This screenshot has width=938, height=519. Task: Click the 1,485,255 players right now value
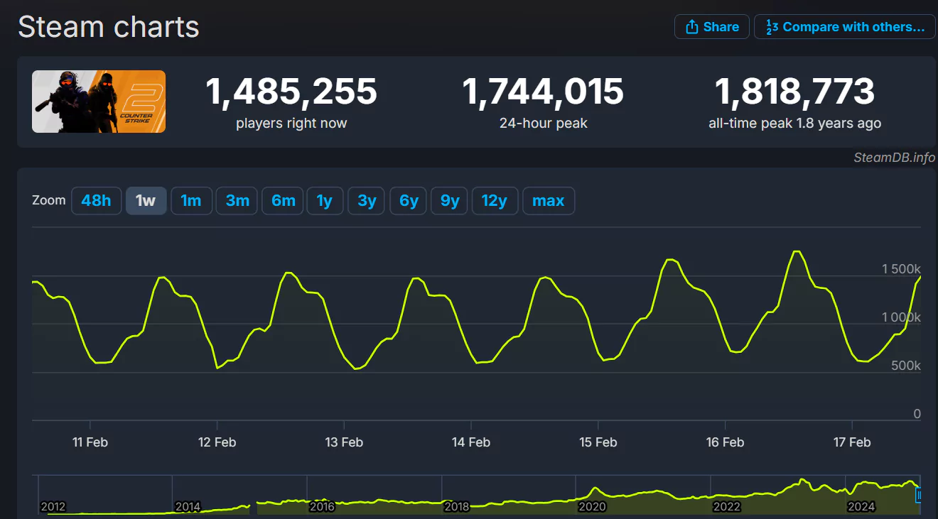[291, 92]
